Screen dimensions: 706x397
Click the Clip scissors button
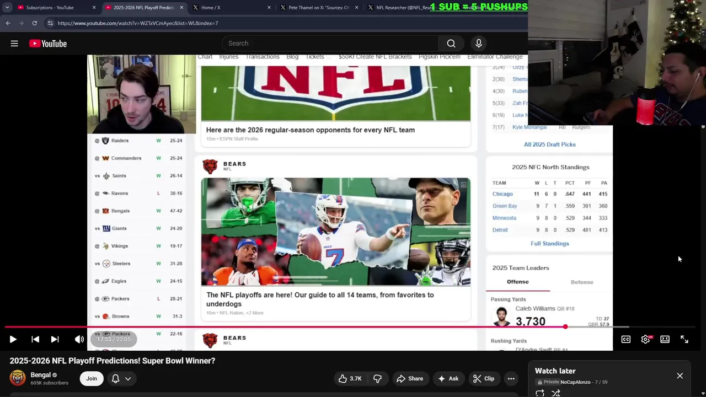tap(484, 378)
